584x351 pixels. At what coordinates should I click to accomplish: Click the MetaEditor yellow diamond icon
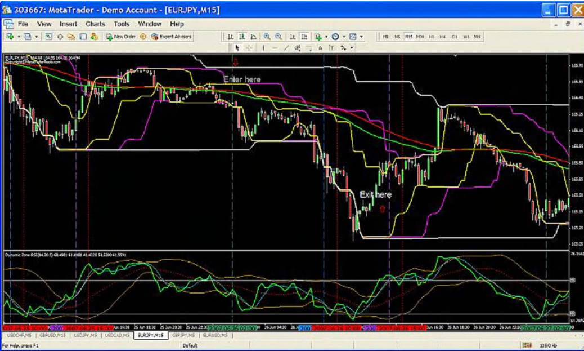click(x=143, y=37)
